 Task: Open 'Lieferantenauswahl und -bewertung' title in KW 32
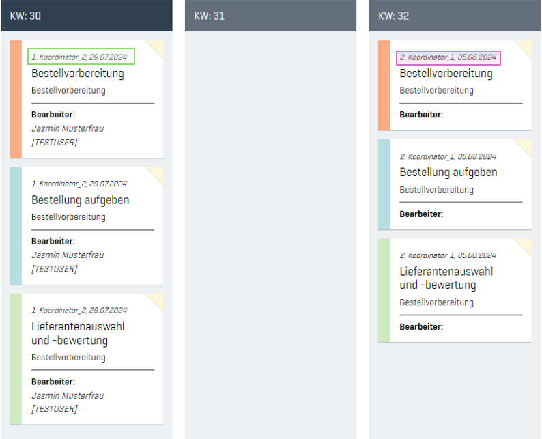446,278
